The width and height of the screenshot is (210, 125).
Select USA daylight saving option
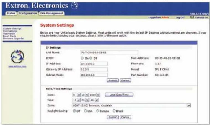click(x=85, y=111)
